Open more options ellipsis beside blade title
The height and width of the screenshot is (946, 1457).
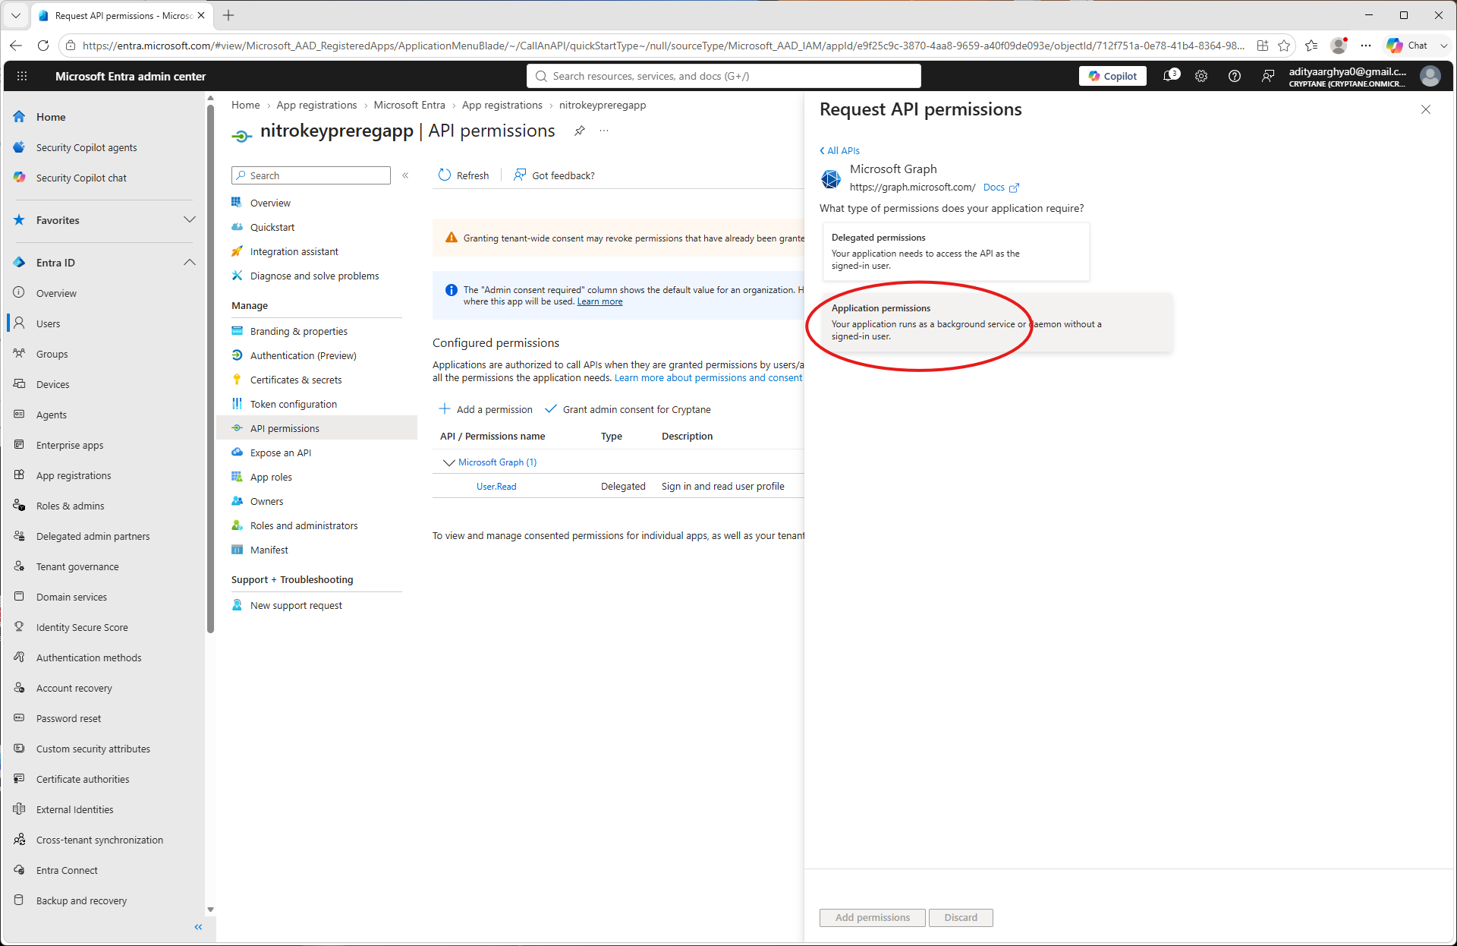pyautogui.click(x=604, y=131)
